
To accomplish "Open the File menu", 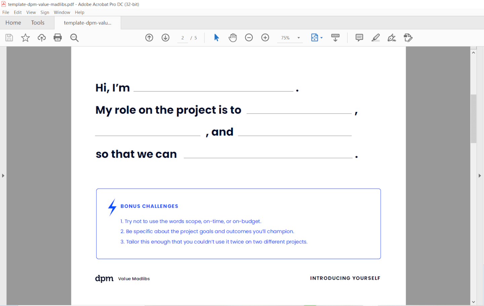I will click(6, 12).
